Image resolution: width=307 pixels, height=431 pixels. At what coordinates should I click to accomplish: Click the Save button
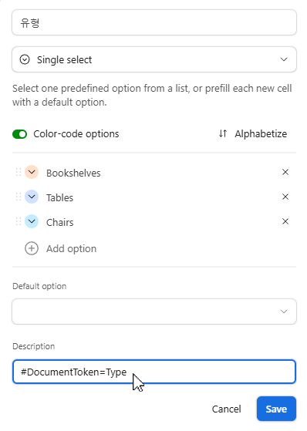click(x=276, y=409)
